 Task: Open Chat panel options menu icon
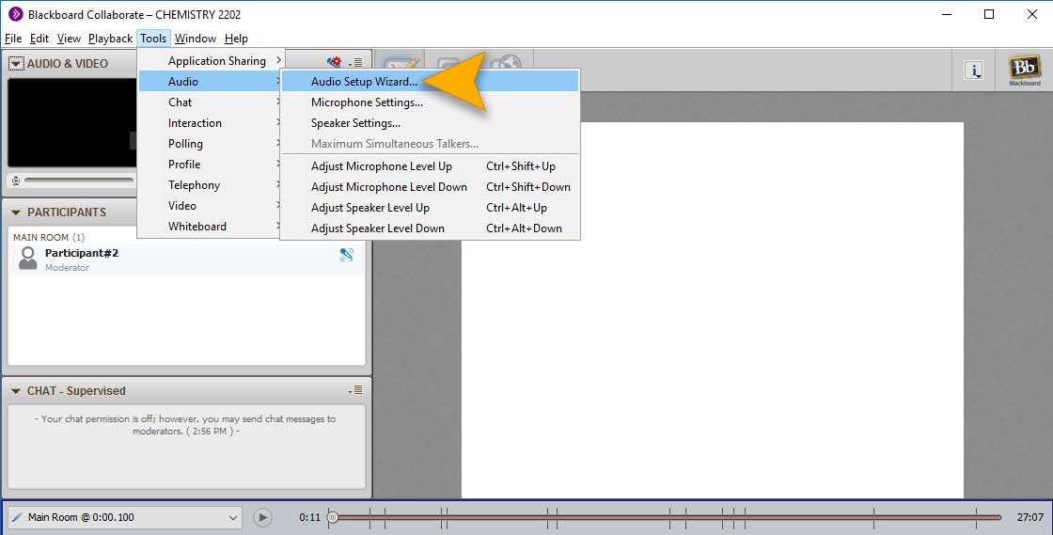pos(356,390)
